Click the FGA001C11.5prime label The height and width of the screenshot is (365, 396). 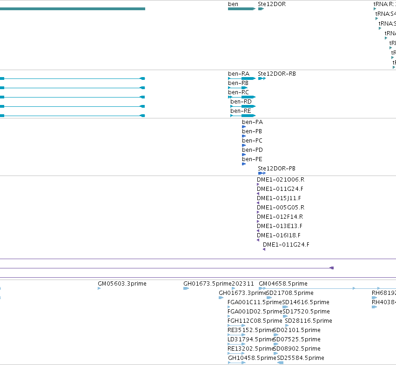click(x=255, y=302)
